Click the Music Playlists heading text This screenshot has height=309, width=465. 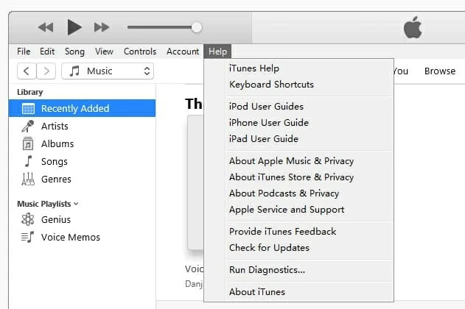[x=44, y=204]
